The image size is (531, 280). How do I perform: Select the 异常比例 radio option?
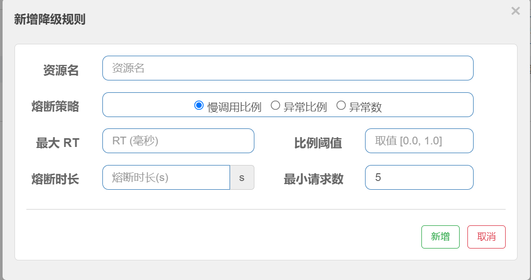(x=275, y=105)
